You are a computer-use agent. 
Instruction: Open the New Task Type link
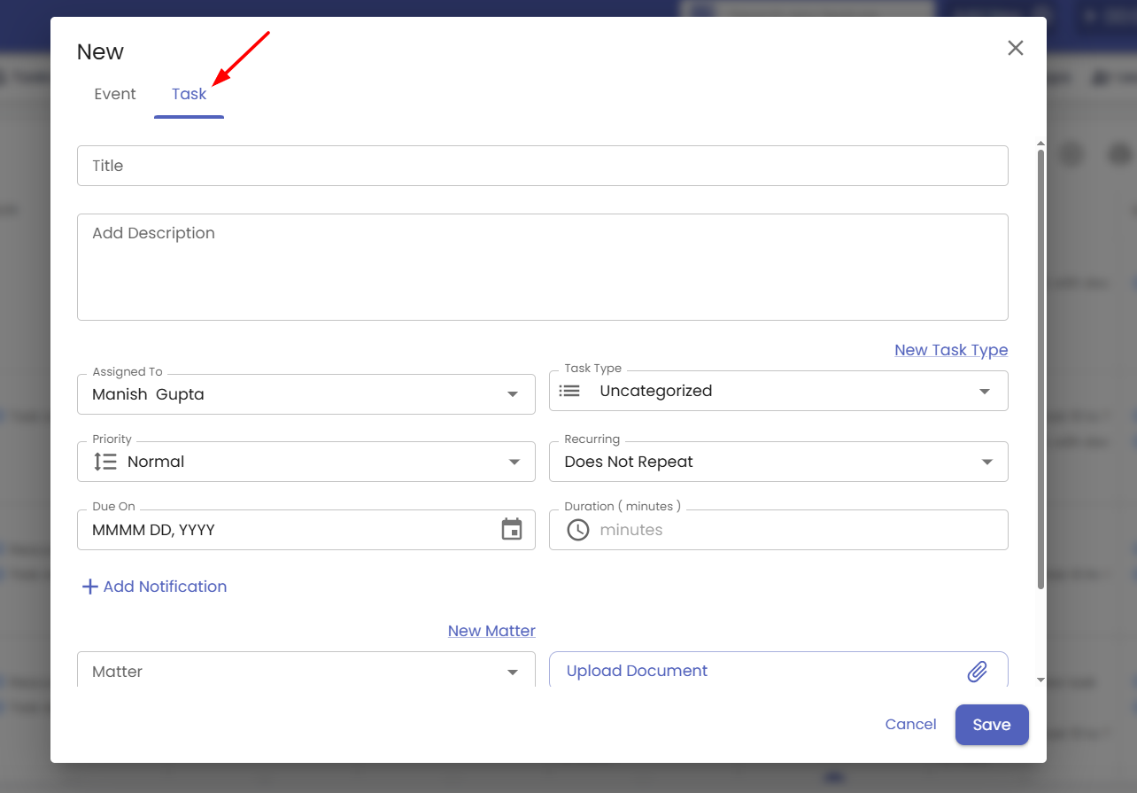click(x=950, y=350)
